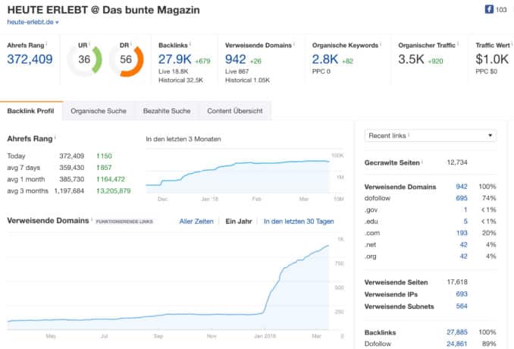514x349 pixels.
Task: Click the Verweisende Domains yearly chart
Action: point(175,284)
